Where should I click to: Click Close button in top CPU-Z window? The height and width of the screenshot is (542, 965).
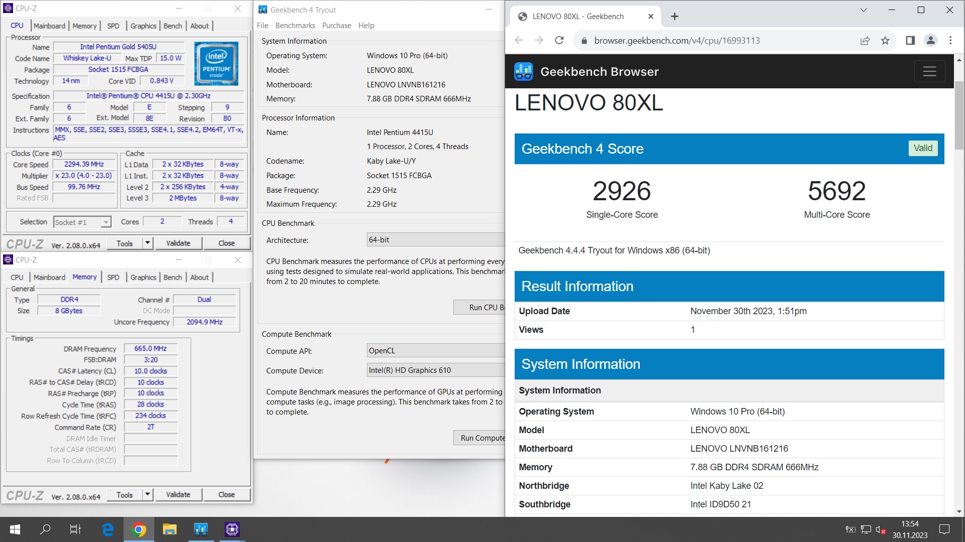(226, 243)
